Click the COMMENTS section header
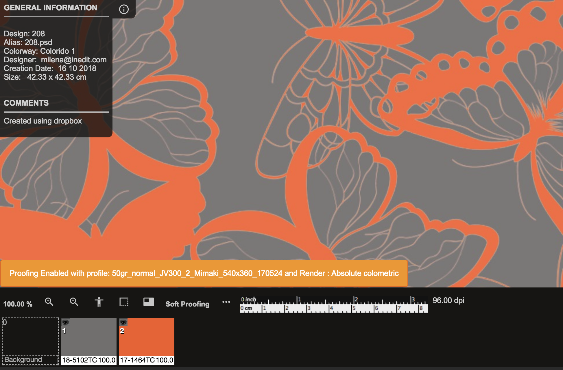 click(x=26, y=103)
